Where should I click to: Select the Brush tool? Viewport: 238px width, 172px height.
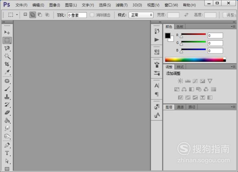tap(7, 89)
